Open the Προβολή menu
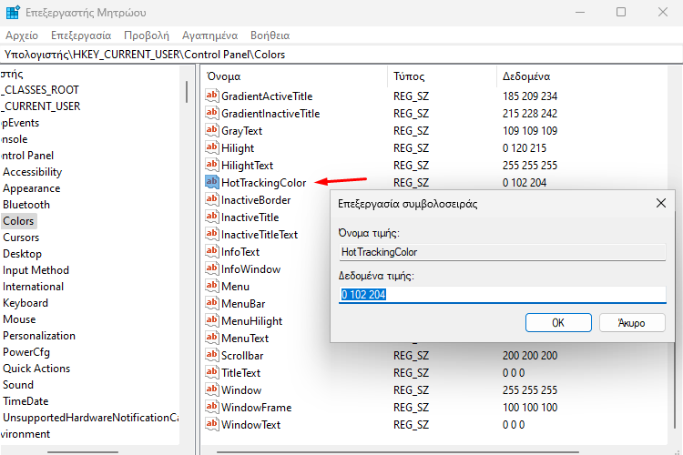This screenshot has height=455, width=683. [x=147, y=35]
